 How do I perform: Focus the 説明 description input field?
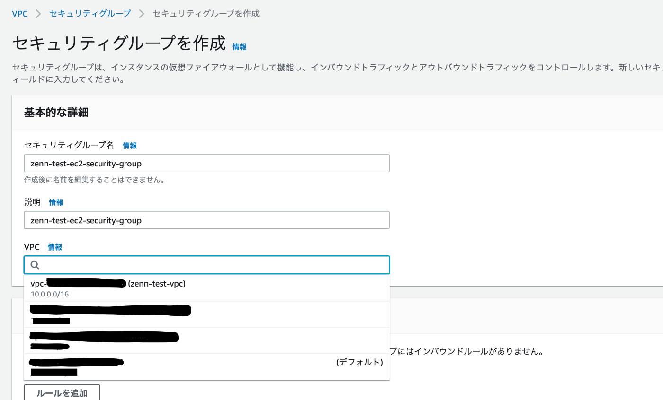pyautogui.click(x=206, y=220)
